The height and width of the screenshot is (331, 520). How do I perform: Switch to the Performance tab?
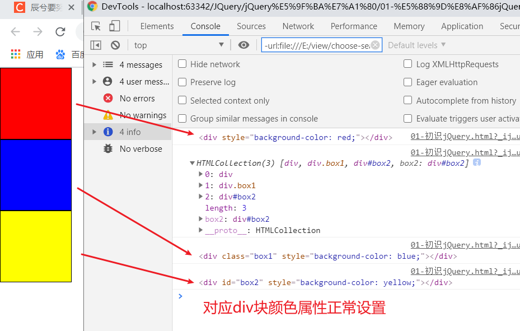354,26
